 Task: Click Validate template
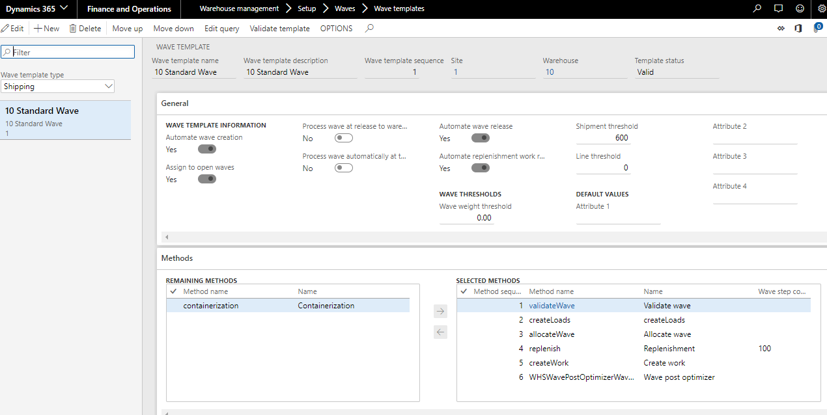[x=279, y=28]
